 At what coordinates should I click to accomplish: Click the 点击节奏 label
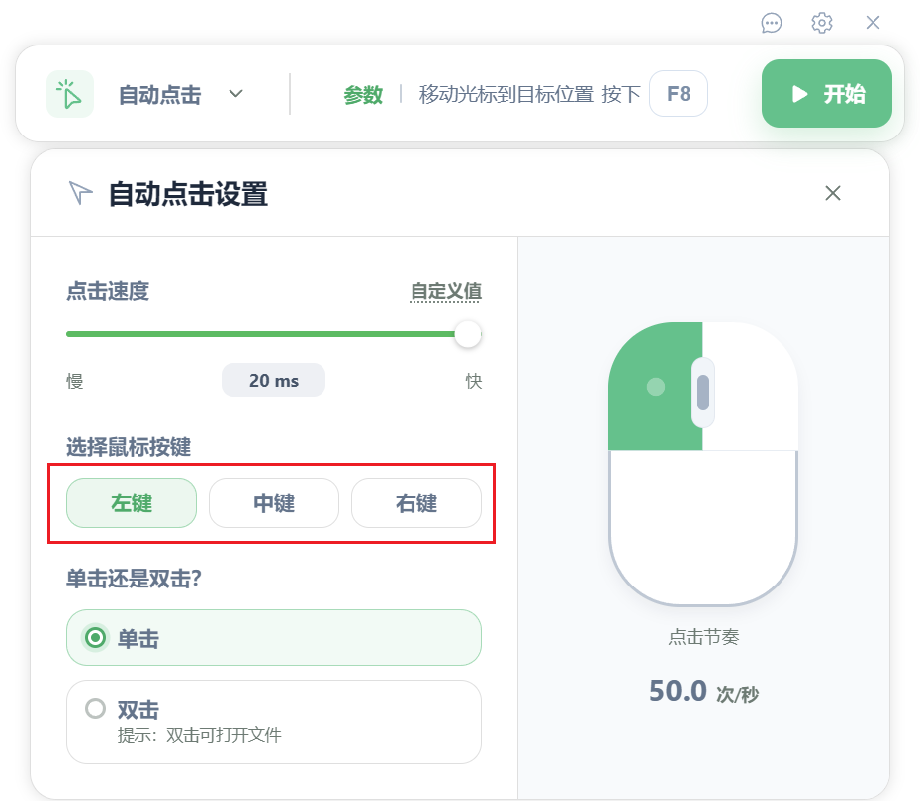click(703, 637)
